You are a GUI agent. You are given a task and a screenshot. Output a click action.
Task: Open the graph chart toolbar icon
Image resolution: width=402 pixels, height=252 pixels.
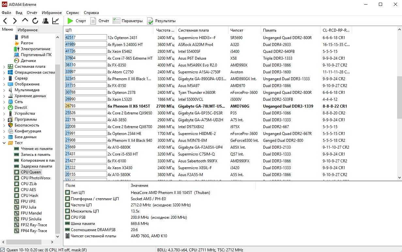tap(55, 21)
